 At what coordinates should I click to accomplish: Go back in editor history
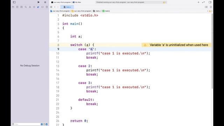(x=55, y=7)
